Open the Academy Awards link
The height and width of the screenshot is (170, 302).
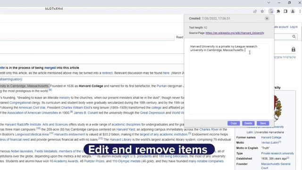66,161
